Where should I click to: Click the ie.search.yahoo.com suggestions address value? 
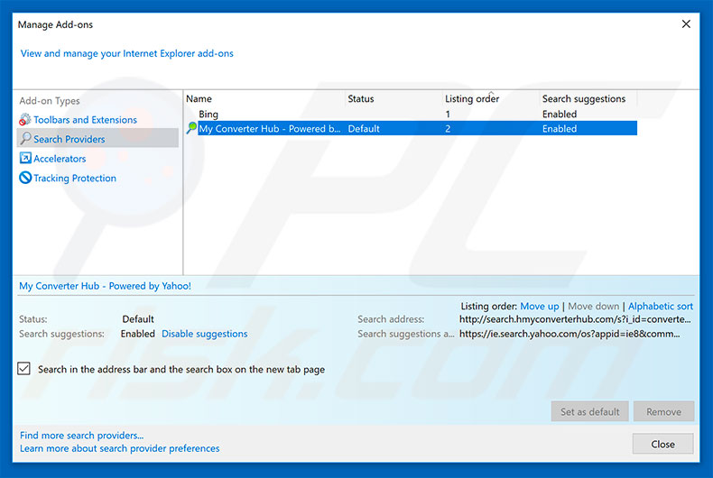coord(569,334)
